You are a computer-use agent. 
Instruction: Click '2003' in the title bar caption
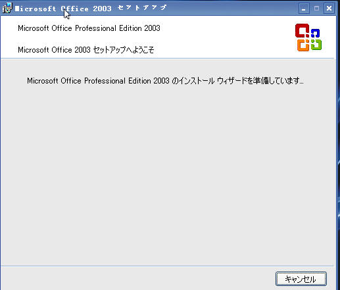coord(102,9)
